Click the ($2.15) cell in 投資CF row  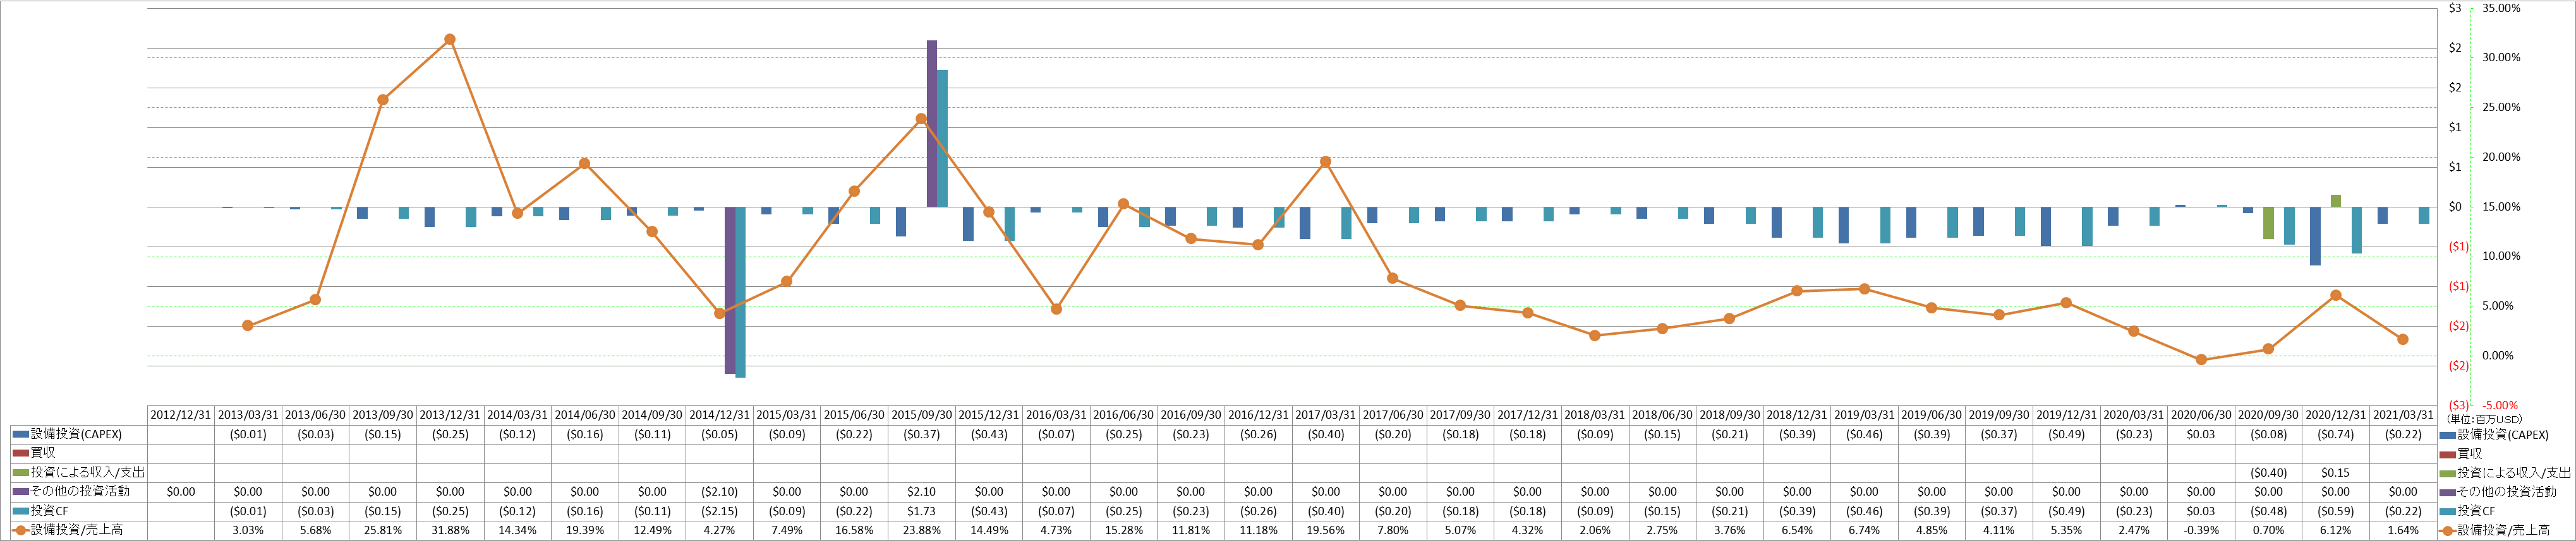[719, 511]
